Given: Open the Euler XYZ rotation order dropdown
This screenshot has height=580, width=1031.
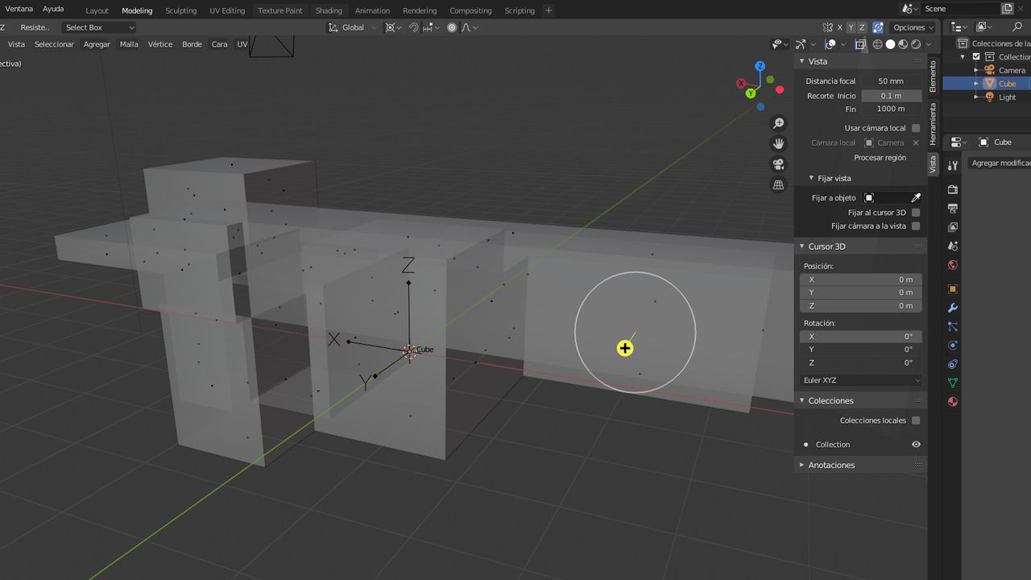Looking at the screenshot, I should click(x=860, y=379).
